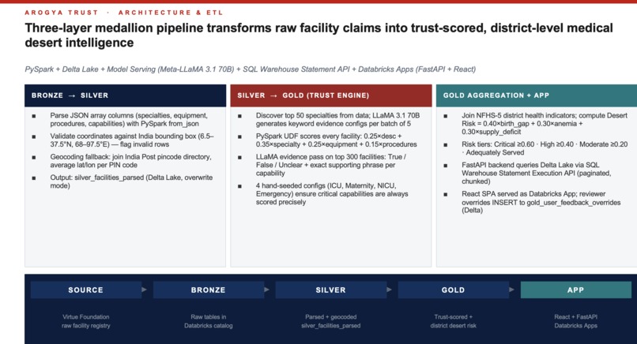Image resolution: width=637 pixels, height=344 pixels.
Task: Click the bullet beside 'Parse JSON array columns'
Action: pos(34,116)
